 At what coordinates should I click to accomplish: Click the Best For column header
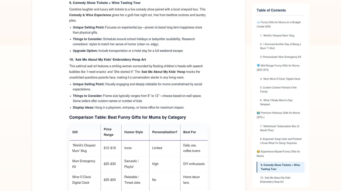[x=190, y=132]
